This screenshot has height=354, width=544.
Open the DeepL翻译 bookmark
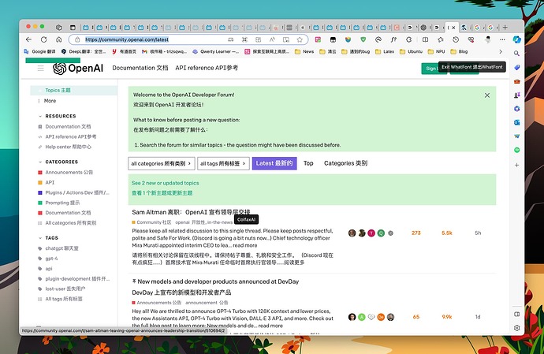[84, 51]
